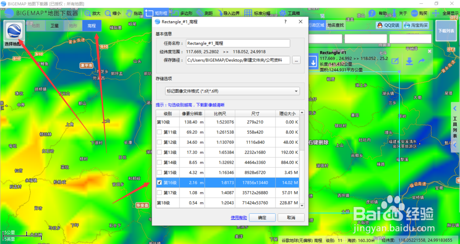Switch to the 地名查找 tab
The height and width of the screenshot is (244, 460).
(335, 25)
